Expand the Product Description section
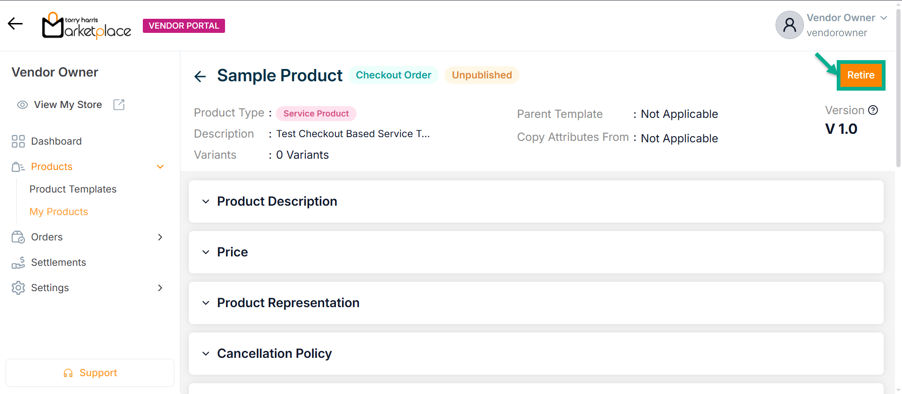This screenshot has width=902, height=394. pos(206,201)
